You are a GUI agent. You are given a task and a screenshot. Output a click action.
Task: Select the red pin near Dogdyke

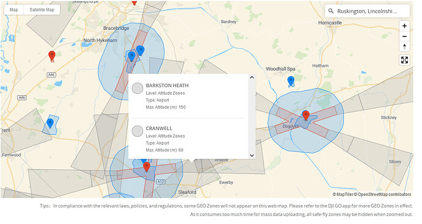click(x=306, y=115)
